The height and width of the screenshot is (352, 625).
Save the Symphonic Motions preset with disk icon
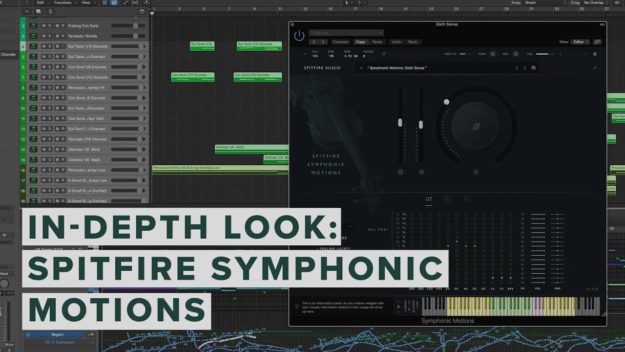534,67
